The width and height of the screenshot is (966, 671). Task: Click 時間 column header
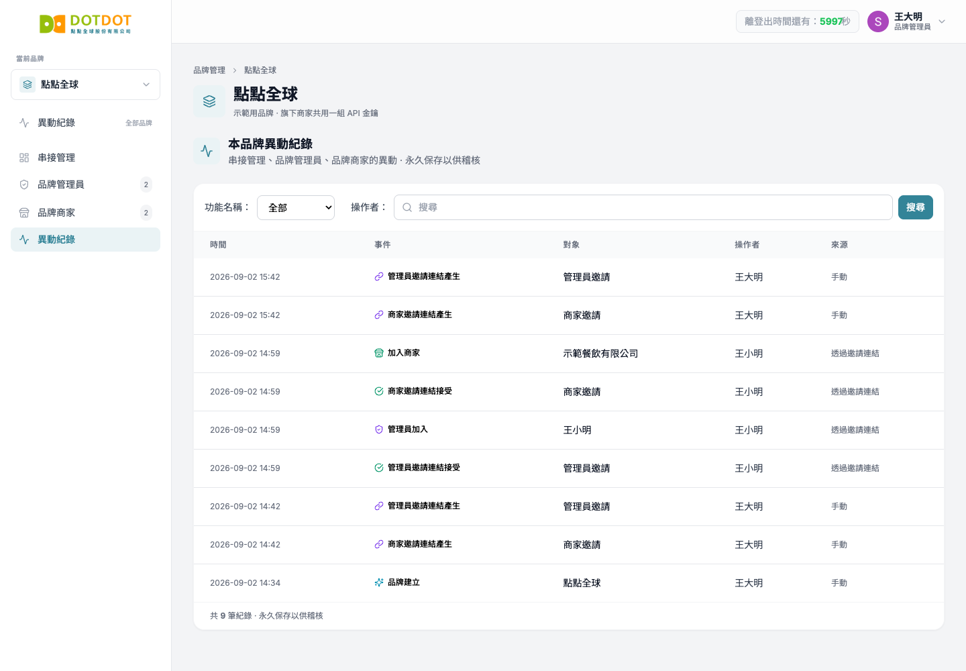coord(218,245)
